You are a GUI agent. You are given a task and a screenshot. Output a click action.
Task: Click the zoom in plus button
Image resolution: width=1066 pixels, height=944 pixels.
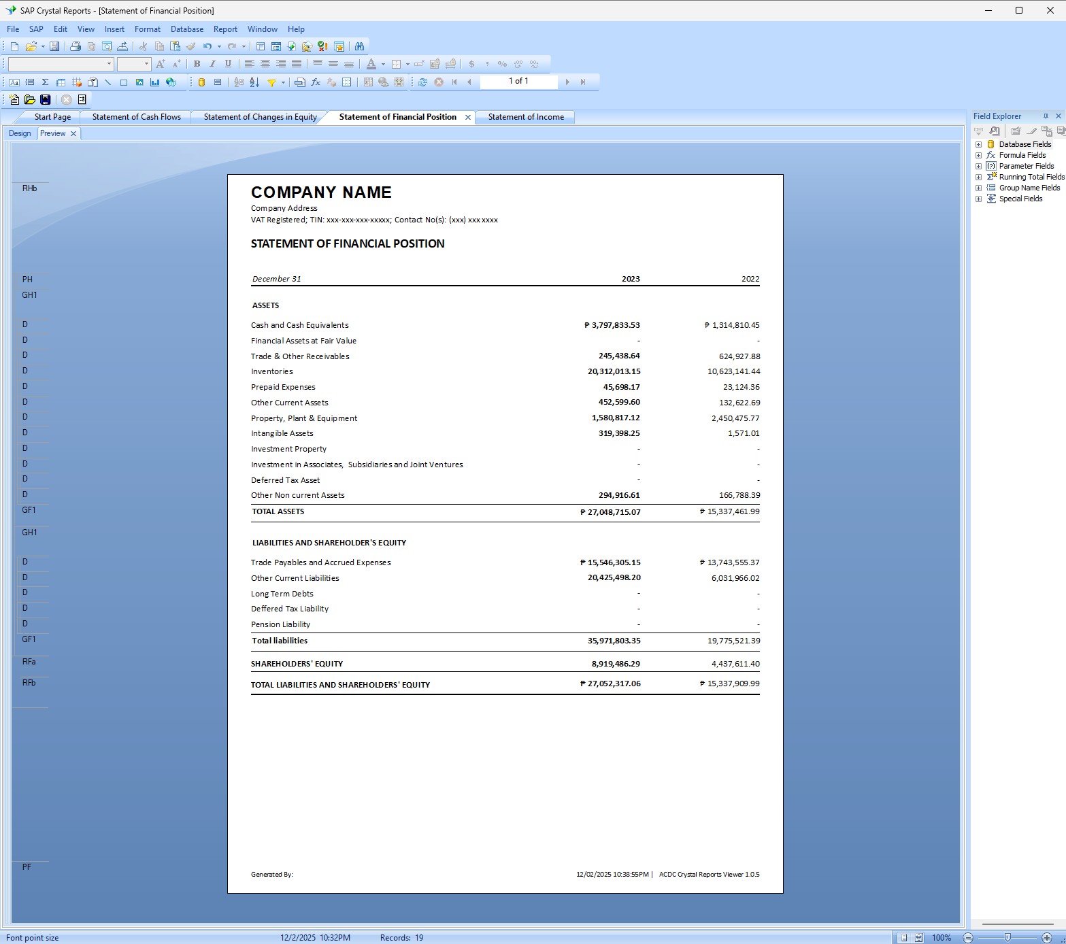pos(1047,938)
